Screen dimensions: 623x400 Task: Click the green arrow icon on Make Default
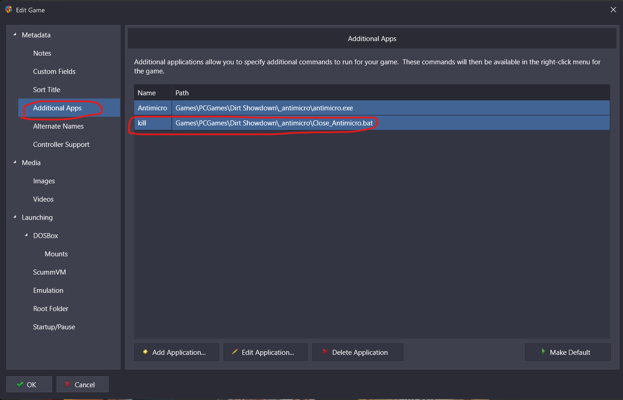(x=544, y=352)
